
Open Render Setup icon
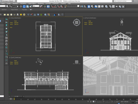110,6
